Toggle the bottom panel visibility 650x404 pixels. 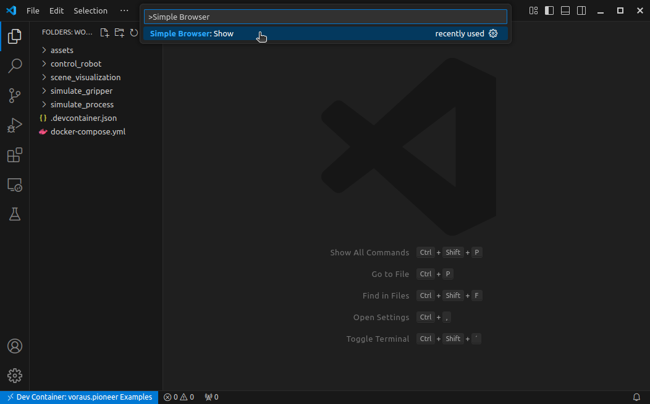pos(565,10)
